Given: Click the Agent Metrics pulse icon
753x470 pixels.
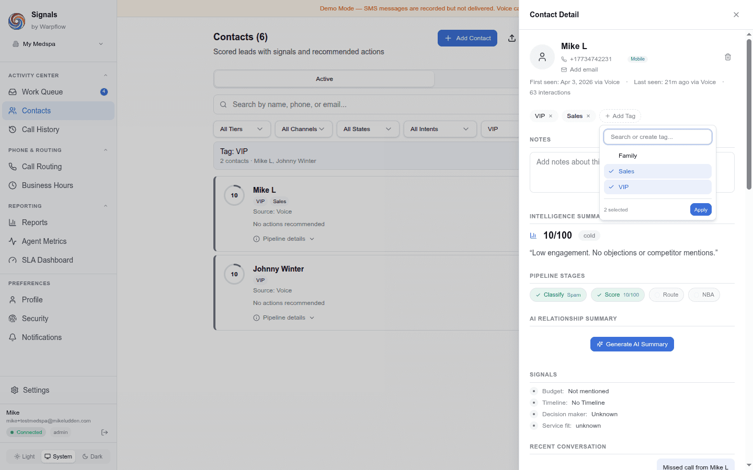Looking at the screenshot, I should 12,241.
